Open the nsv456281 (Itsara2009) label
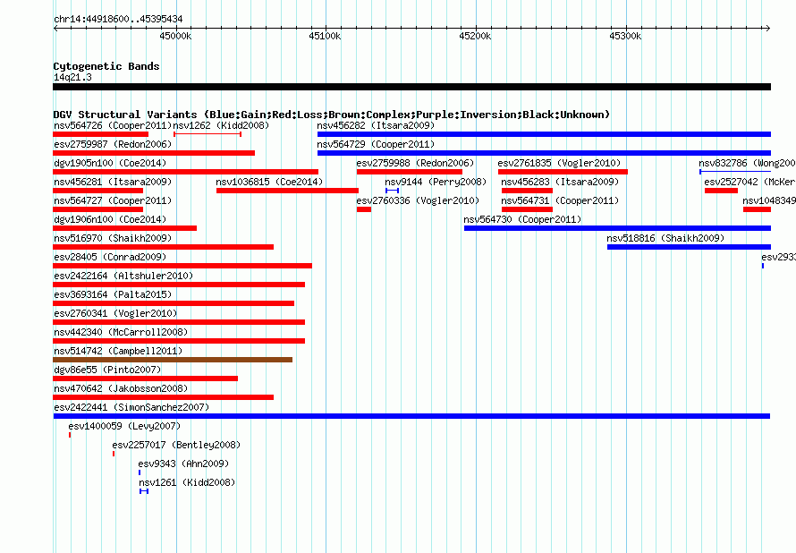Screen dimensions: 796x553 point(113,182)
